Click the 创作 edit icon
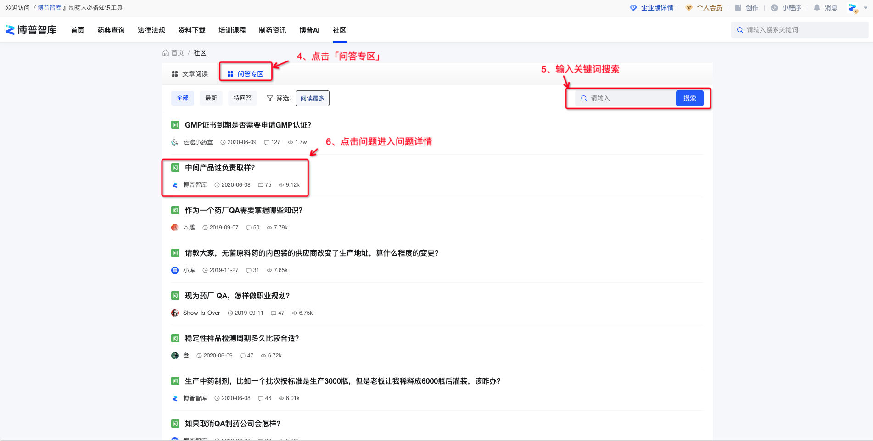 738,8
